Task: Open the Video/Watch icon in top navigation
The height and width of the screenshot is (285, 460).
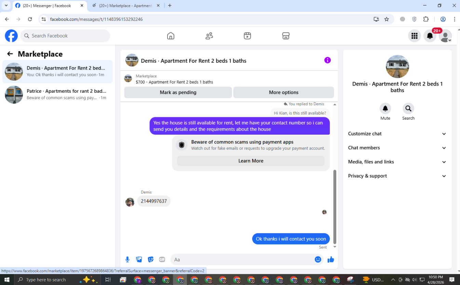Action: 247,36
